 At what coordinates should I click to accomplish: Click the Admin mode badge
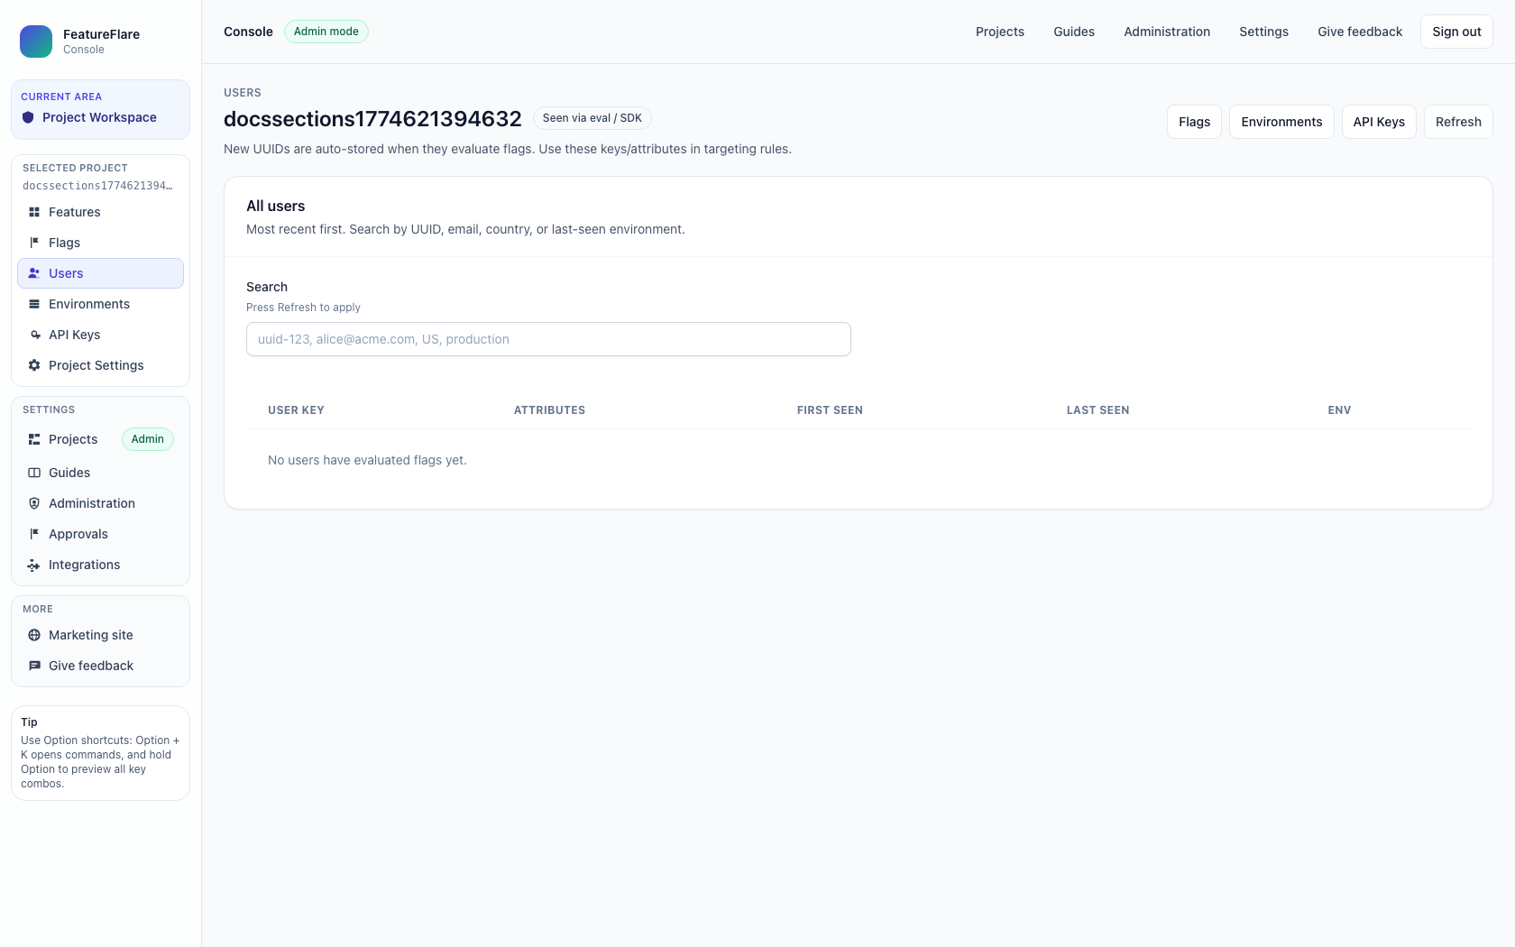click(326, 32)
